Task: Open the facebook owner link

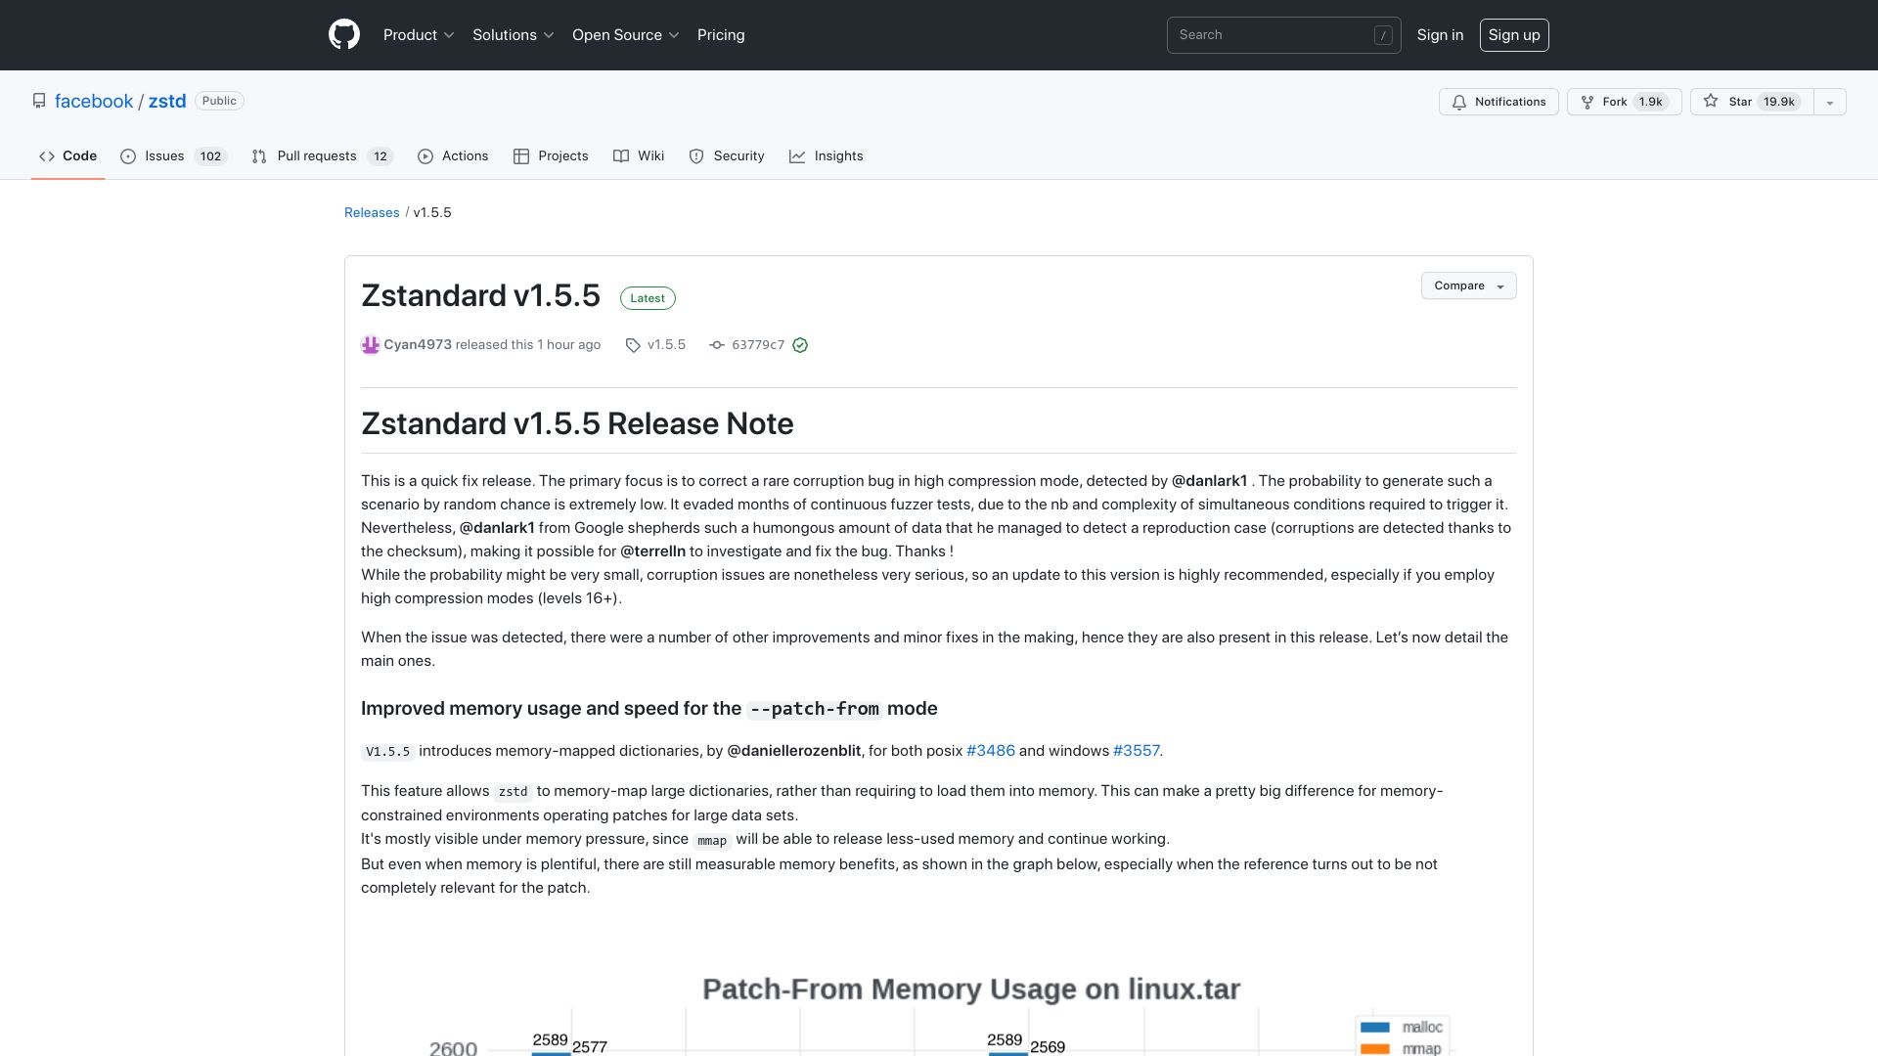Action: point(94,102)
